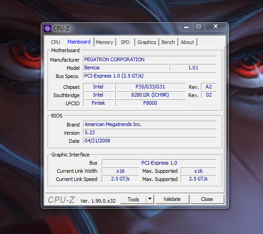Click the Max. Supported x16 link width

199,171
